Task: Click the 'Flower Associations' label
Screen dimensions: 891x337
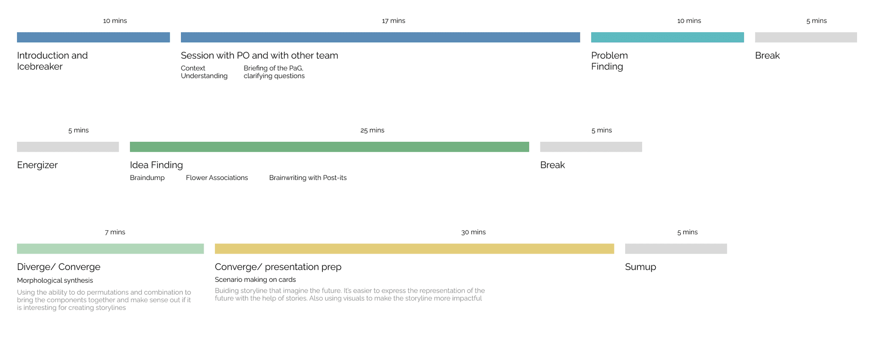Action: (x=217, y=178)
